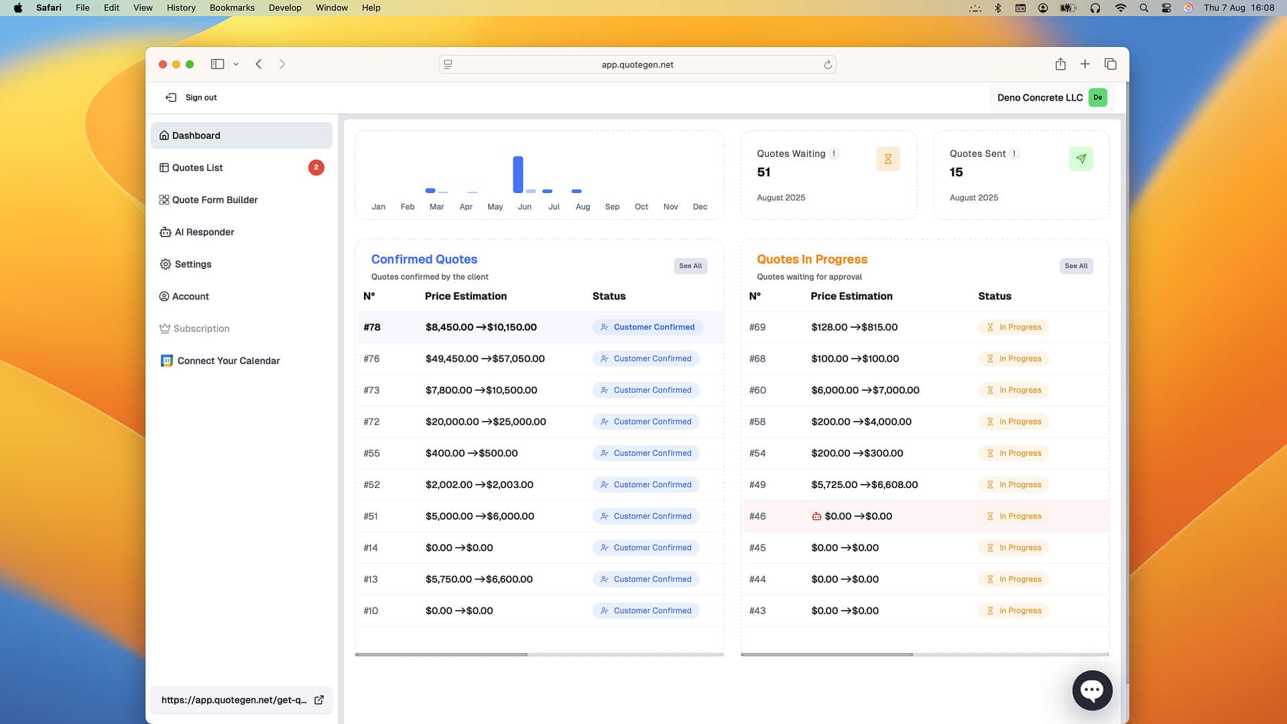Click the Customer Confirmed badge for quote #78

pos(648,327)
